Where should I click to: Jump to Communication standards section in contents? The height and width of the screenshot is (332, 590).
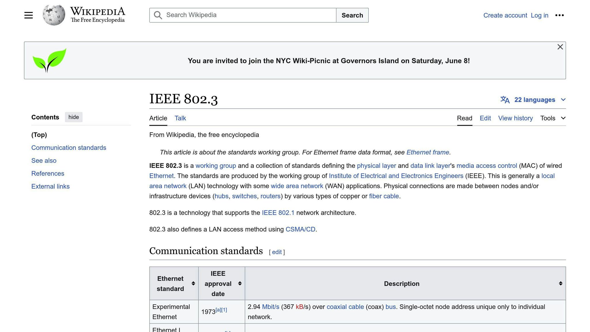coord(69,148)
